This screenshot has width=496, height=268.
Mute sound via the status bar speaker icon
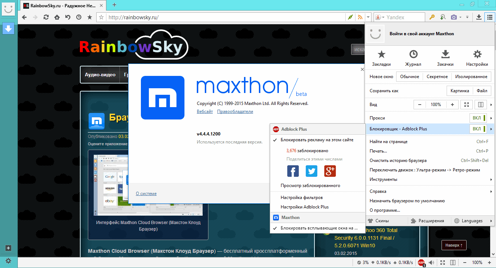click(432, 263)
